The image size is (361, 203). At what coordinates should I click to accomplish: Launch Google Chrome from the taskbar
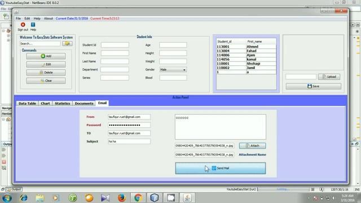(138, 198)
